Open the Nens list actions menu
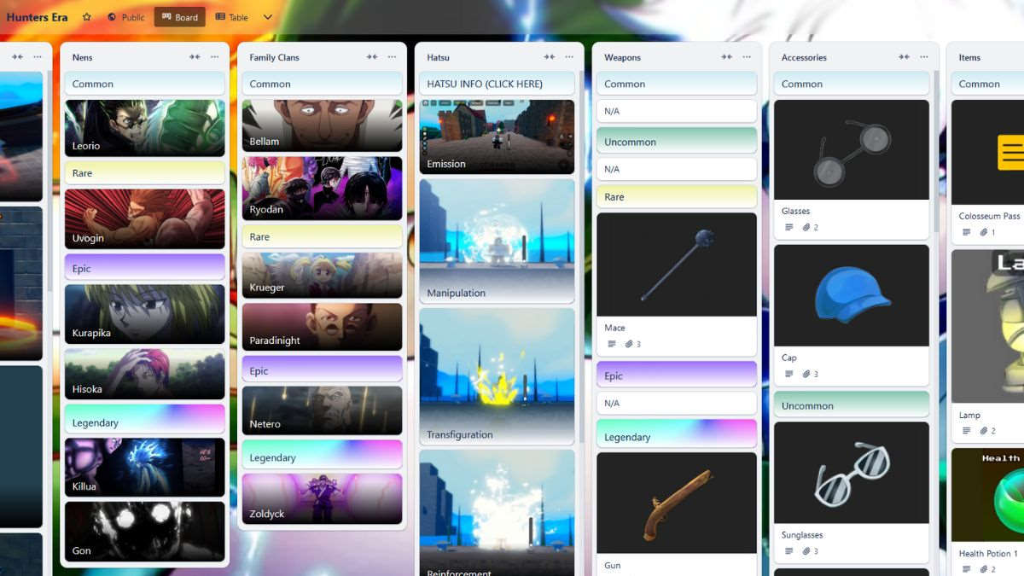The height and width of the screenshot is (576, 1024). click(x=215, y=57)
